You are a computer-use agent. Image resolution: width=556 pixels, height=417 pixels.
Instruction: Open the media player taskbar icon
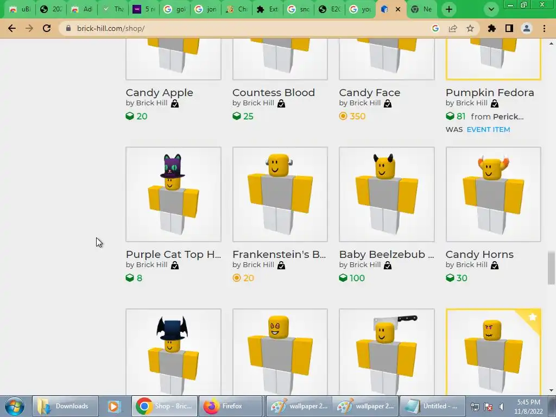[114, 406]
